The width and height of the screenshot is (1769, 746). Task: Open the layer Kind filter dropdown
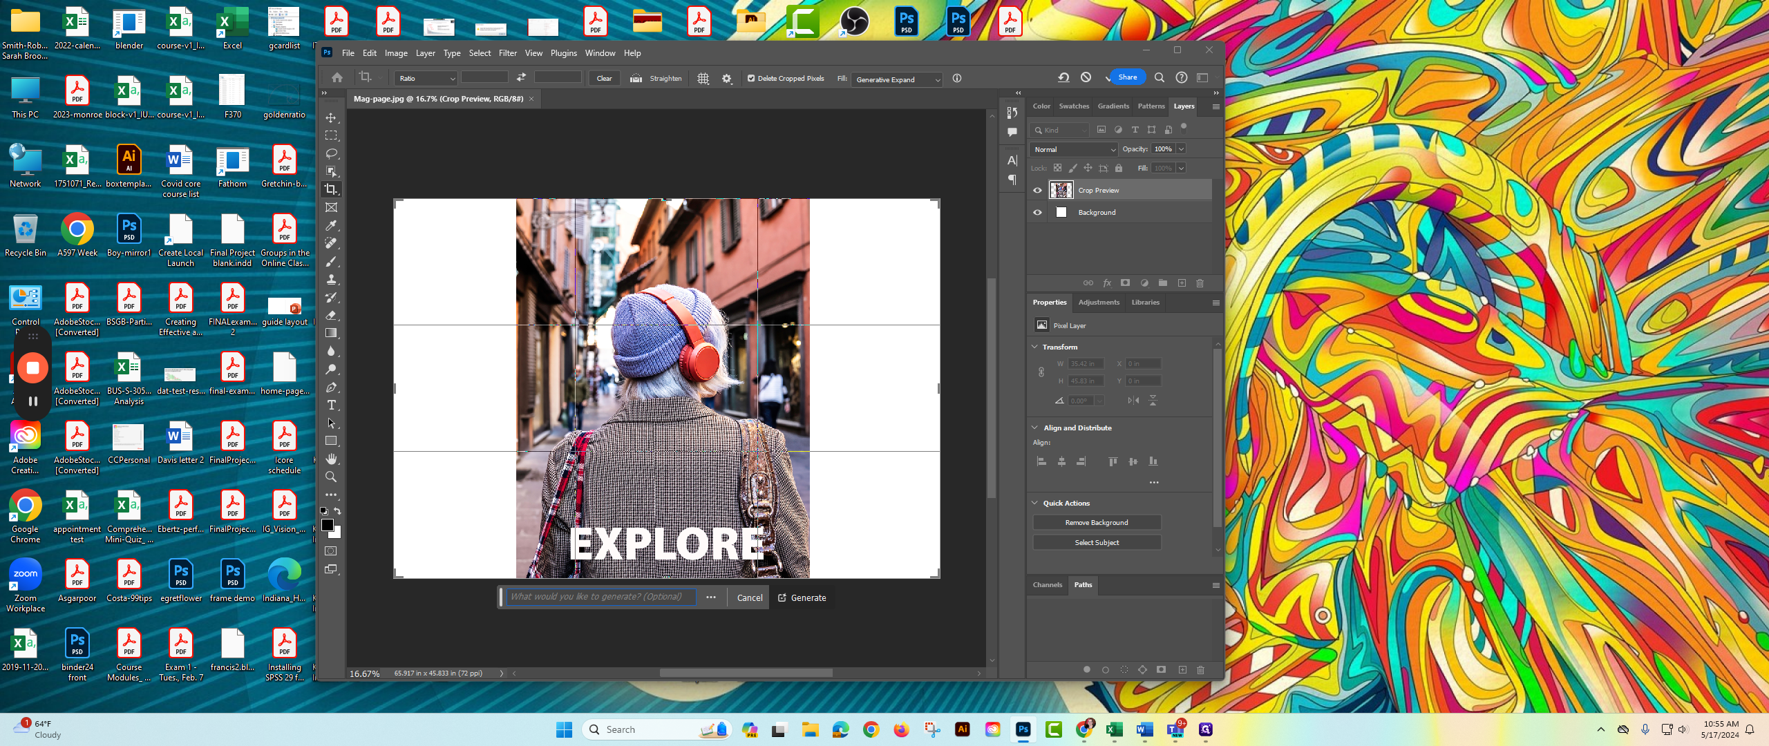coord(1060,130)
